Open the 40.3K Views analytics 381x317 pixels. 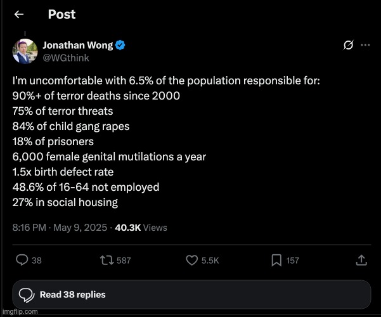(141, 227)
